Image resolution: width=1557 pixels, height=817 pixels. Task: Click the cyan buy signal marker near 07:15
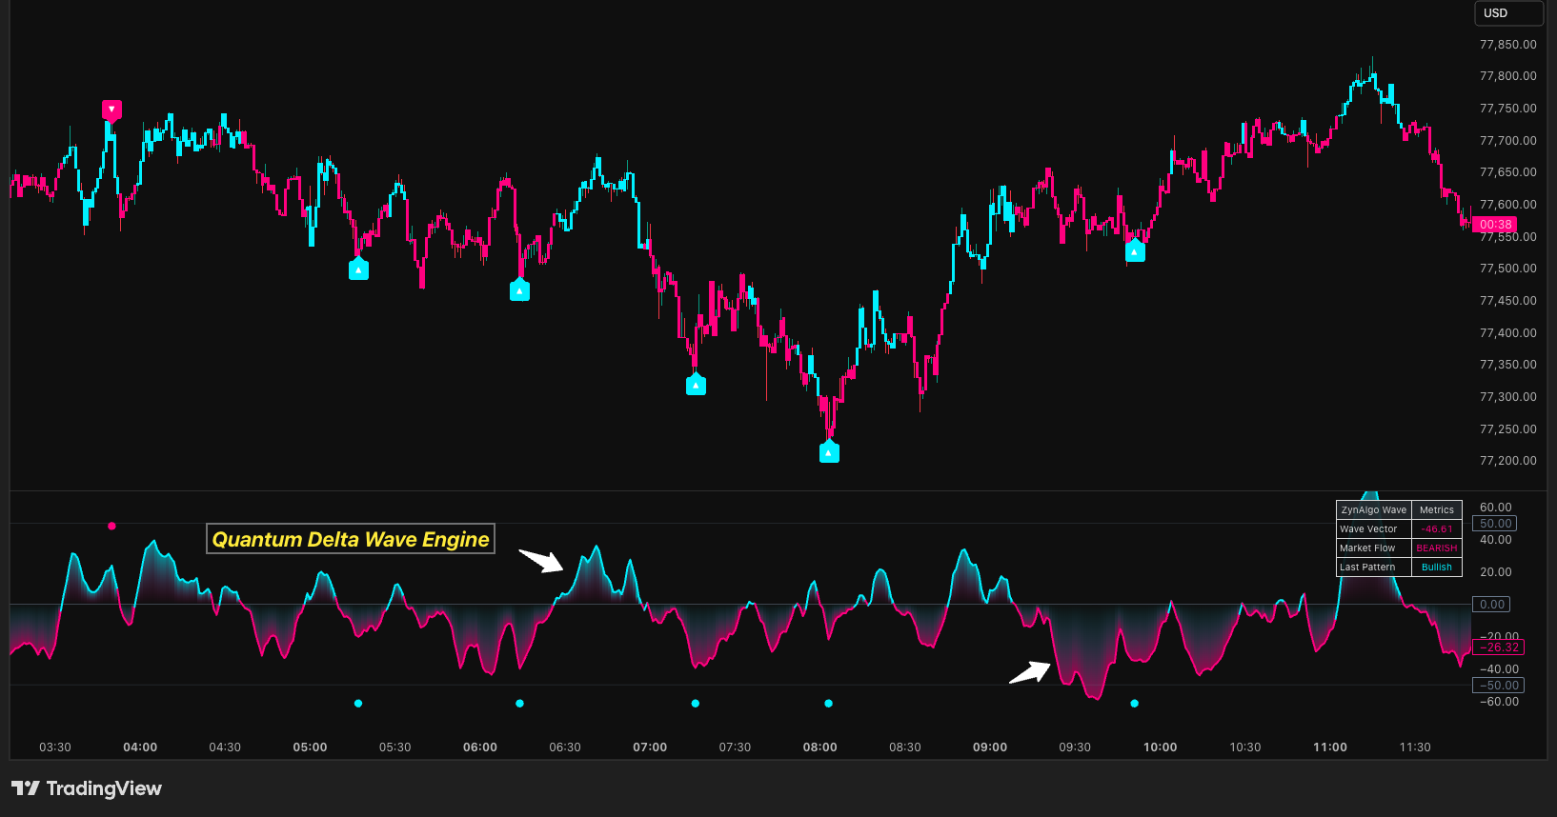[696, 385]
